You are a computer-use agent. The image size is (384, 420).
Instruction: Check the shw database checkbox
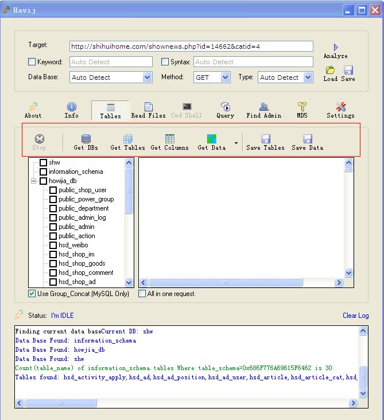coord(44,162)
